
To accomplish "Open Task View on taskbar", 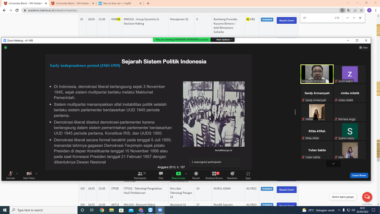I will pyautogui.click(x=92, y=210).
